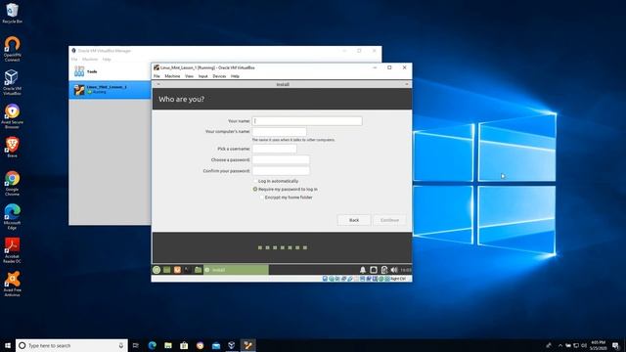Open the Brave desktop icon
The width and height of the screenshot is (626, 352).
(x=12, y=147)
